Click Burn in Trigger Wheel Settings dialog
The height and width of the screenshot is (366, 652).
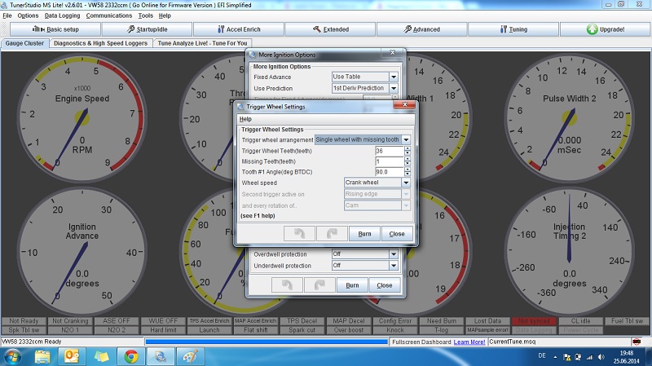pos(364,234)
